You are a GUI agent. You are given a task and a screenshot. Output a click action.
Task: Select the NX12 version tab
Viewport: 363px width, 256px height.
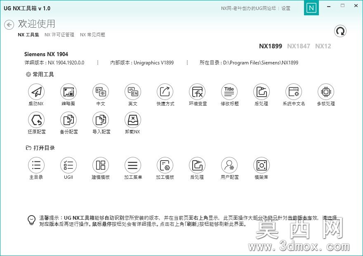click(323, 46)
